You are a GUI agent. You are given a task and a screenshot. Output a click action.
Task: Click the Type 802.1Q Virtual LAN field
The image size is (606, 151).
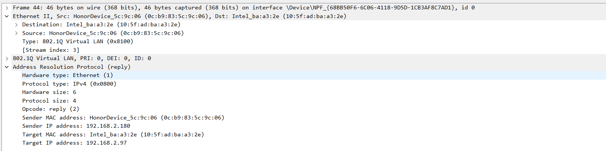click(x=77, y=42)
